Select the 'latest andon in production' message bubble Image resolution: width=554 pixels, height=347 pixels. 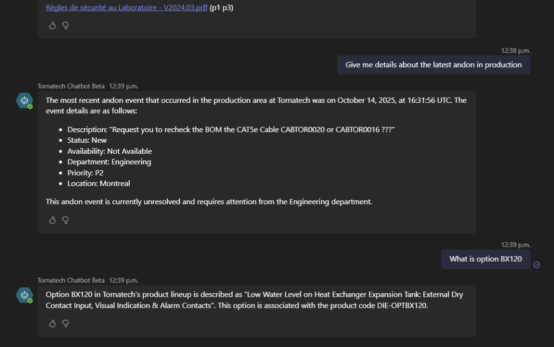[x=434, y=65]
